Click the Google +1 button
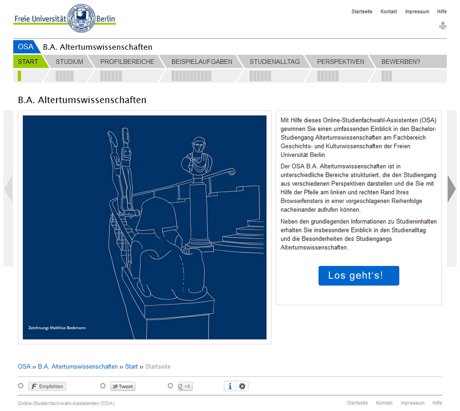Viewport: 460px width, 411px height. pyautogui.click(x=185, y=386)
